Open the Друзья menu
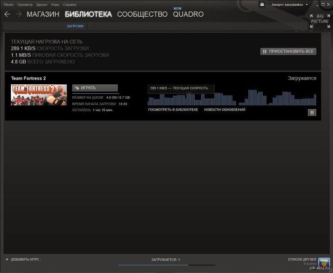This screenshot has height=273, width=333. click(42, 4)
